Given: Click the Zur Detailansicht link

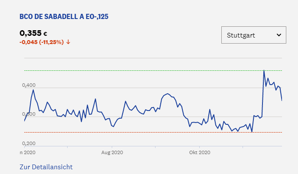Looking at the screenshot, I should (x=46, y=167).
